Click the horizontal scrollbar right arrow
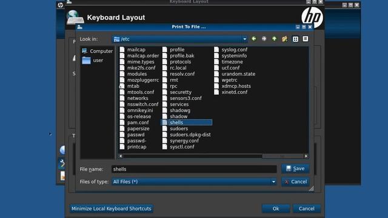 pyautogui.click(x=306, y=156)
